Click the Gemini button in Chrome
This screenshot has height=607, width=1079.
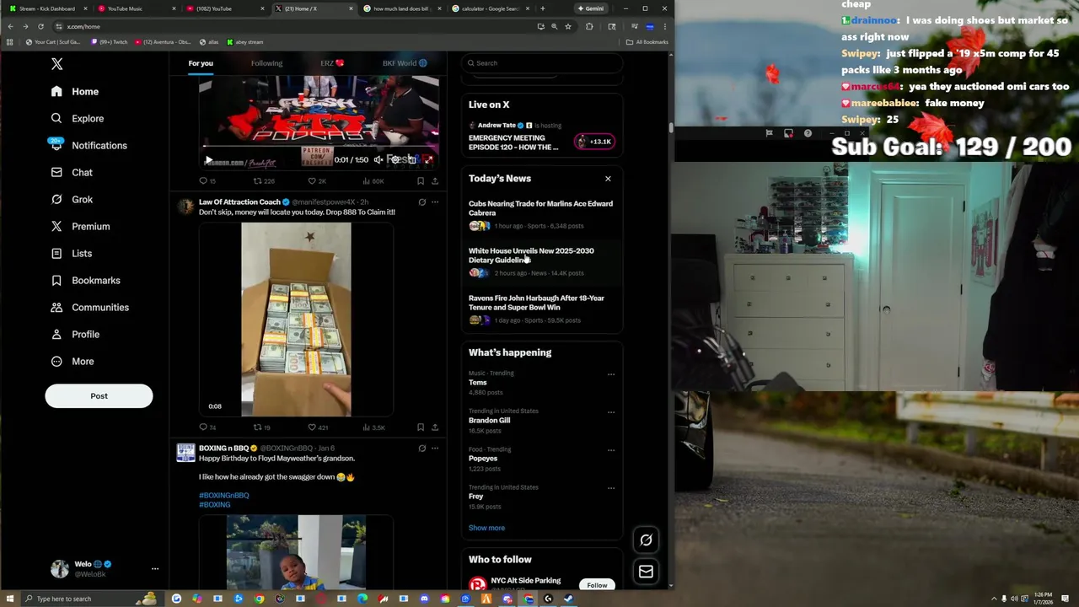tap(590, 8)
